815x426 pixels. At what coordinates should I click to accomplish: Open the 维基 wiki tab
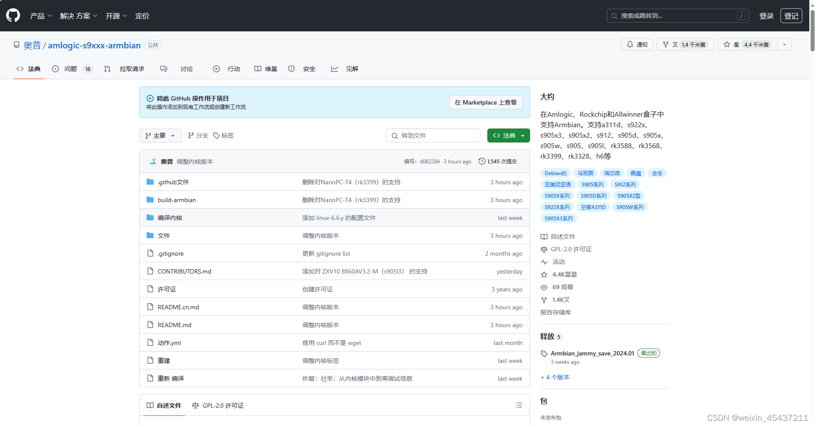(266, 69)
